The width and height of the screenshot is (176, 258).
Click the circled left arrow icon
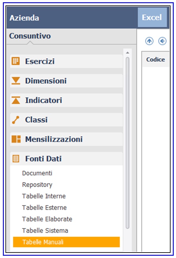click(x=162, y=41)
